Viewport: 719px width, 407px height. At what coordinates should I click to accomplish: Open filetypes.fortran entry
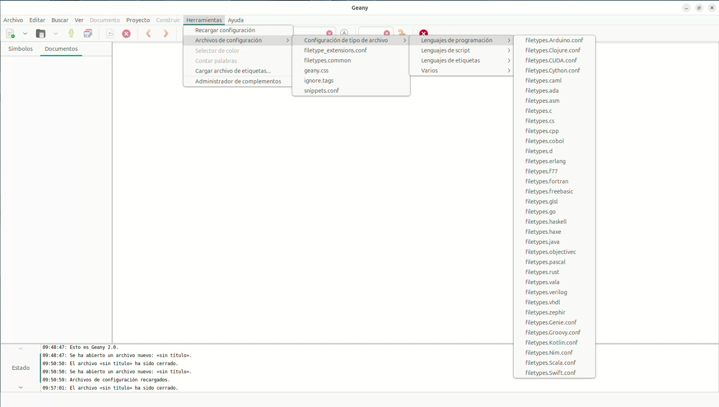tap(554, 181)
